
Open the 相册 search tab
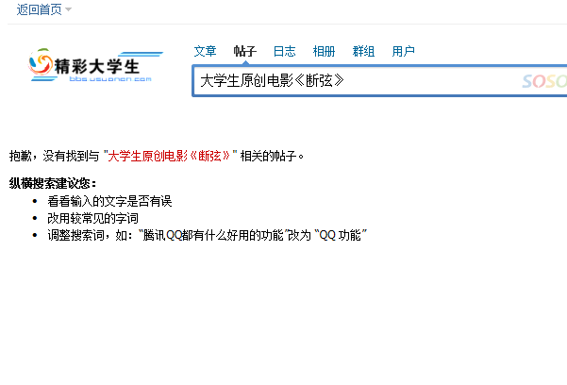tap(324, 51)
